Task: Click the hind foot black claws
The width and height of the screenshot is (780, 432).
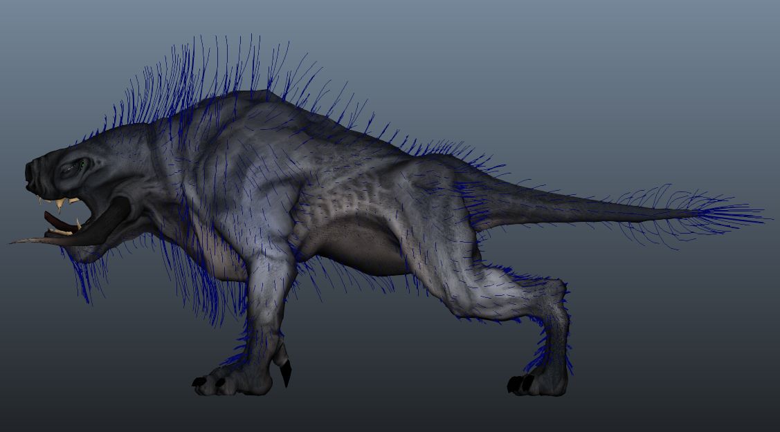Action: pos(520,384)
